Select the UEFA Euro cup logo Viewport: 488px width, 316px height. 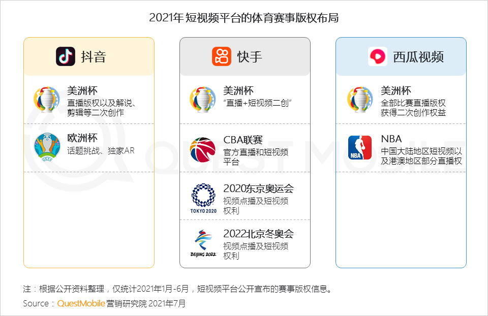pyautogui.click(x=47, y=147)
